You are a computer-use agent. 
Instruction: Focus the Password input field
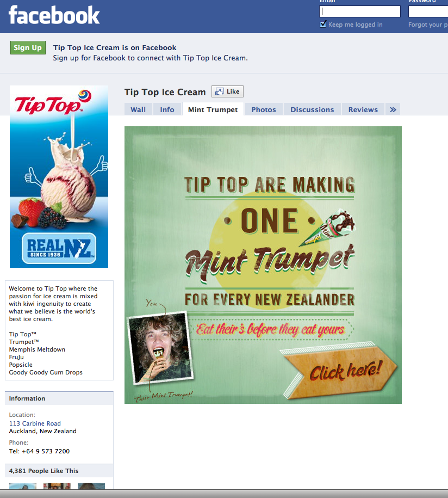click(428, 11)
